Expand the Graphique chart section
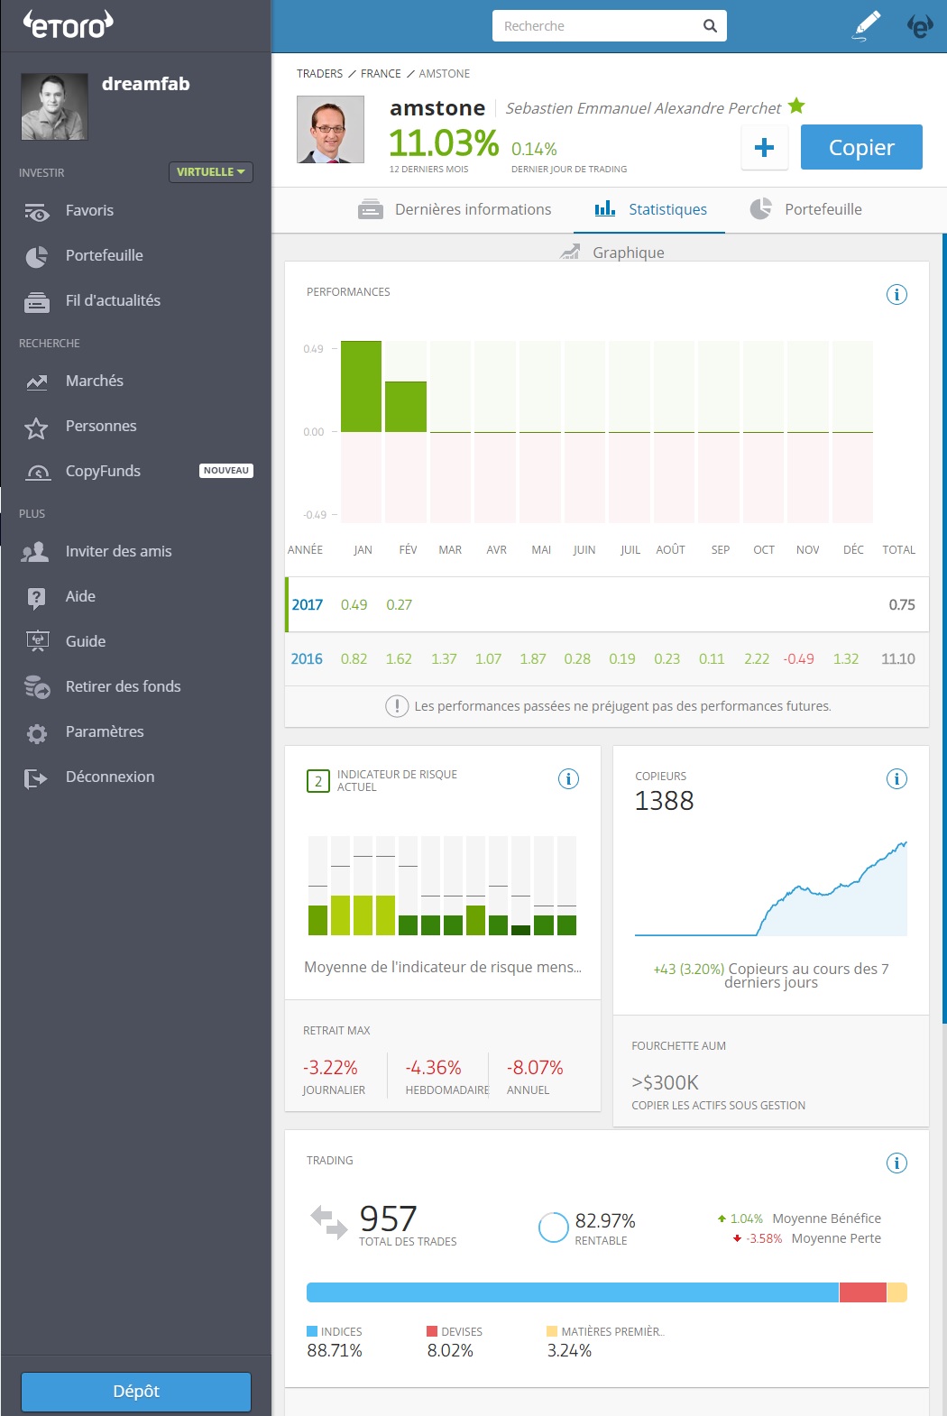The height and width of the screenshot is (1416, 947). pyautogui.click(x=613, y=253)
